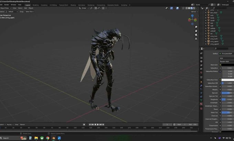Click the black Base Color swatch
The width and height of the screenshot is (234, 141).
pyautogui.click(x=228, y=65)
